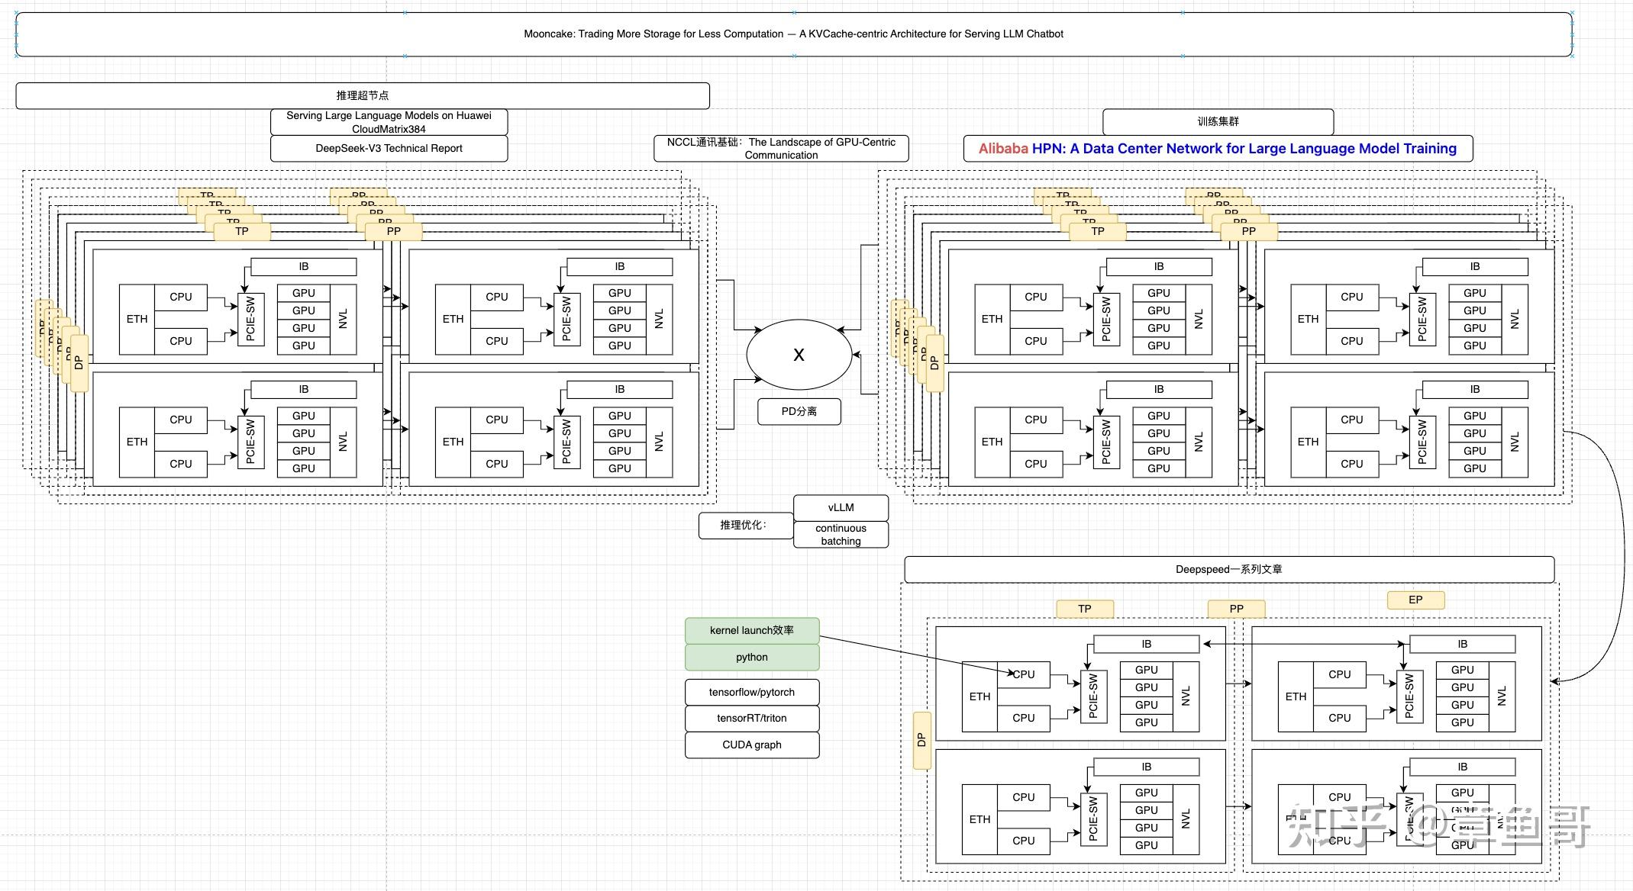Click the continuous batching box
The width and height of the screenshot is (1633, 891).
coord(841,534)
